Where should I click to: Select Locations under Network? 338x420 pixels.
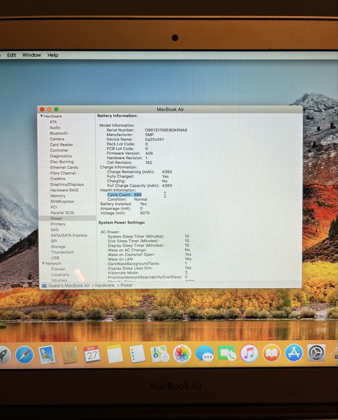60,275
